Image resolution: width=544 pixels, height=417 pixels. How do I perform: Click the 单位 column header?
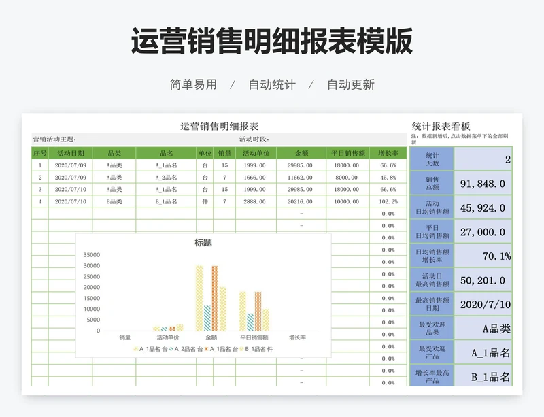205,153
